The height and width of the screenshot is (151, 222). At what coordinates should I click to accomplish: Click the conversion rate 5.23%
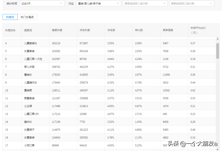click(138, 145)
